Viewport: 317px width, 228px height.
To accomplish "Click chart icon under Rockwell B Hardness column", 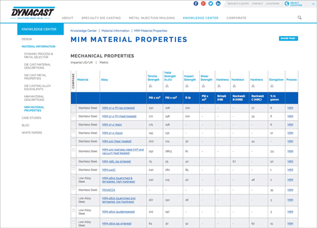I will click(x=234, y=86).
